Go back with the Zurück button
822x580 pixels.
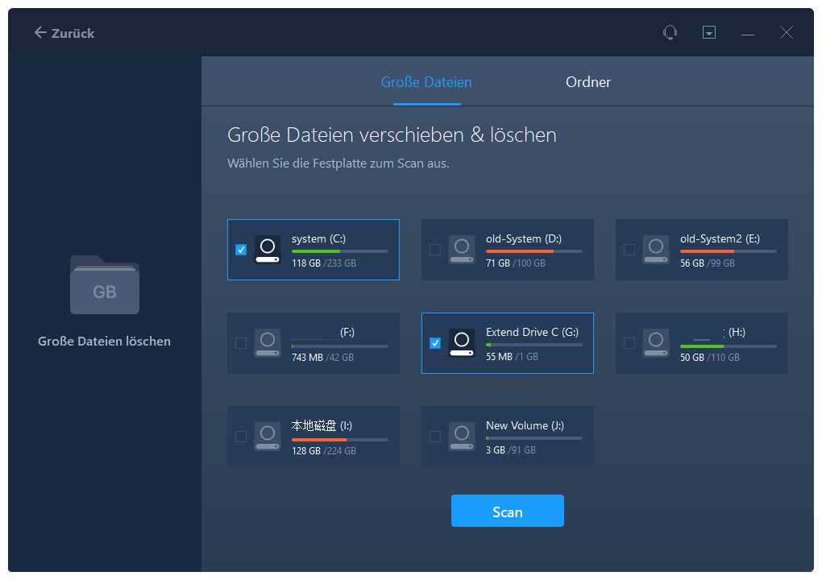[x=64, y=33]
